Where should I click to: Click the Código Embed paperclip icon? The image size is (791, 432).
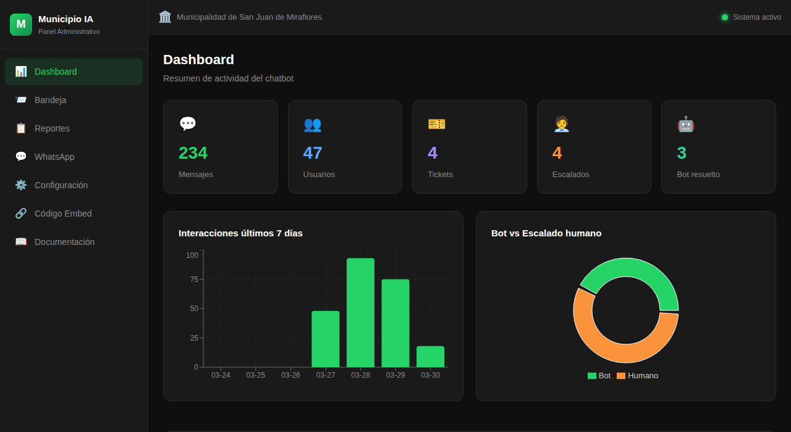coord(21,214)
